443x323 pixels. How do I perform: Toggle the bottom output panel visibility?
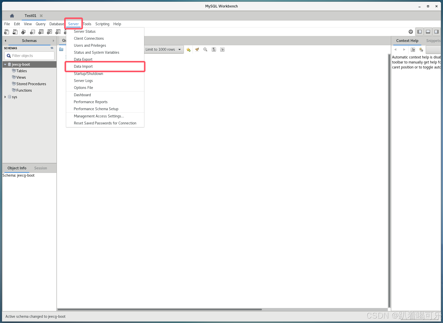(x=428, y=32)
